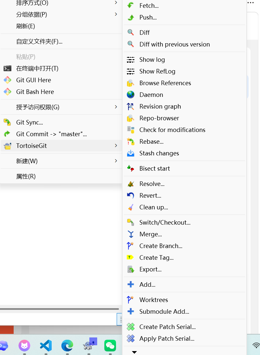The height and width of the screenshot is (355, 260).
Task: Click the Resolve warning icon
Action: coord(131,184)
